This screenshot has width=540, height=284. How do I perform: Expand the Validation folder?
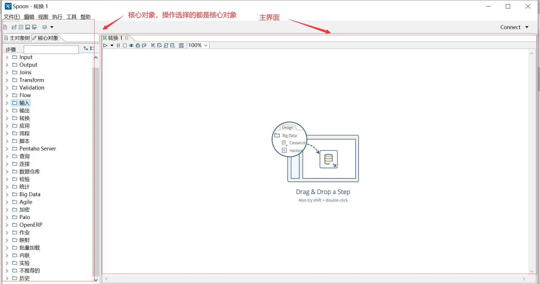[7, 88]
